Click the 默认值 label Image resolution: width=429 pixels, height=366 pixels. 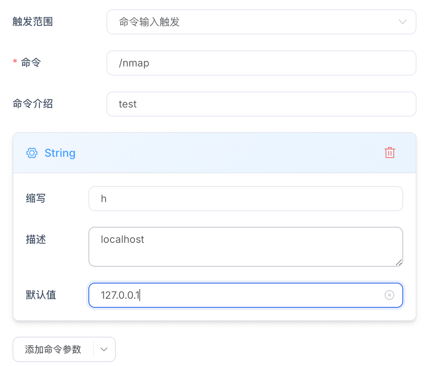tap(41, 295)
